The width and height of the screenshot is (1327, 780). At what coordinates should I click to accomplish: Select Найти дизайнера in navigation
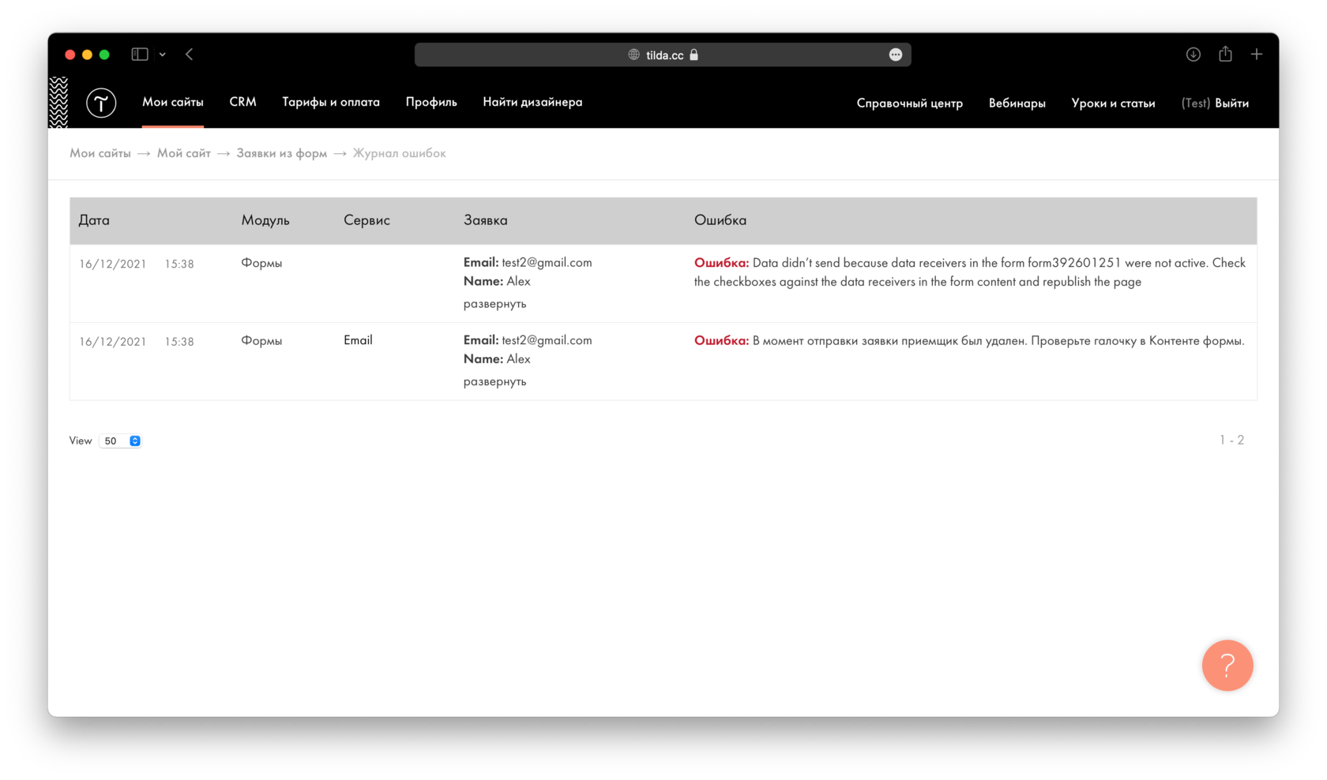click(532, 102)
